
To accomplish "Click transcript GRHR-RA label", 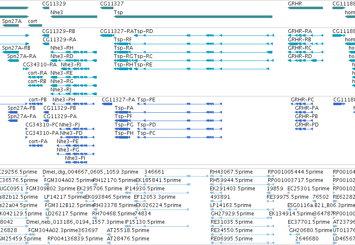I will (300, 31).
